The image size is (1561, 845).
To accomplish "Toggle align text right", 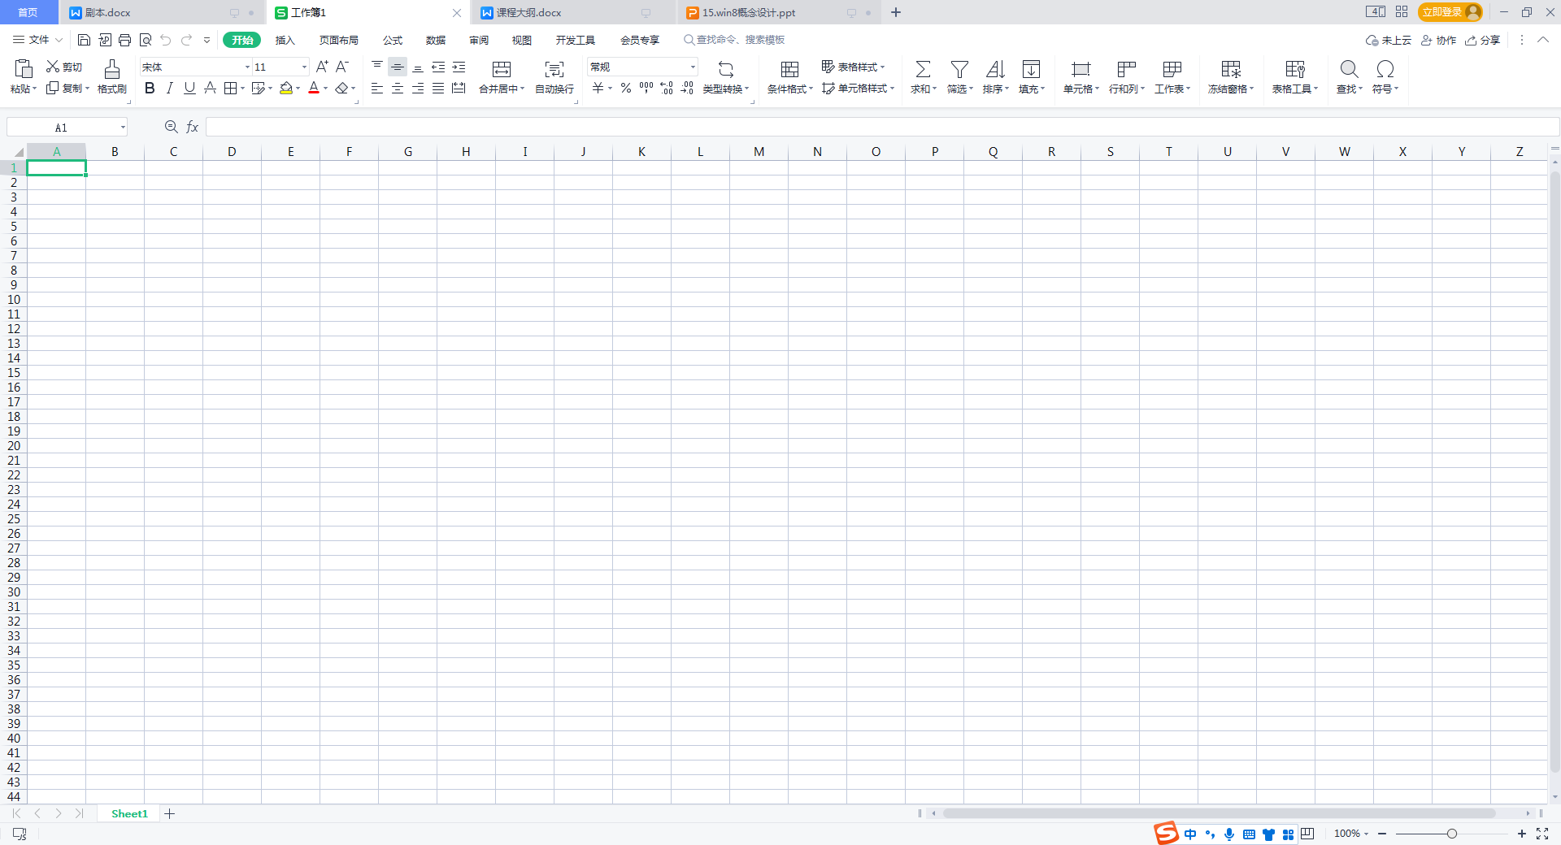I will 418,88.
